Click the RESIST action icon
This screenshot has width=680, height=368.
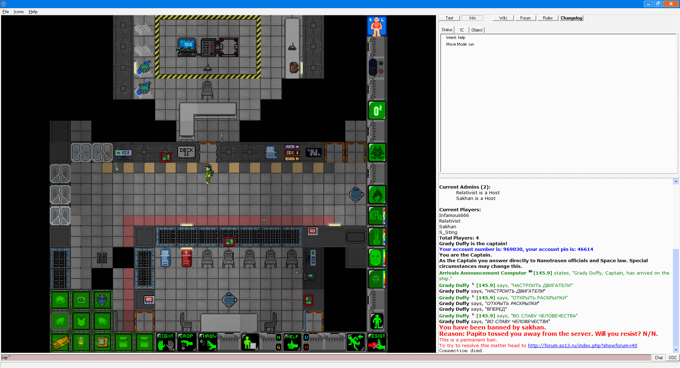point(377,342)
